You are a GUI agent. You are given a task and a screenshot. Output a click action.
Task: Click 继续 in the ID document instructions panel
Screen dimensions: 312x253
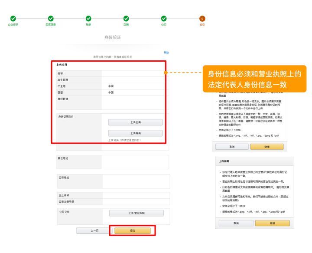coord(267,147)
